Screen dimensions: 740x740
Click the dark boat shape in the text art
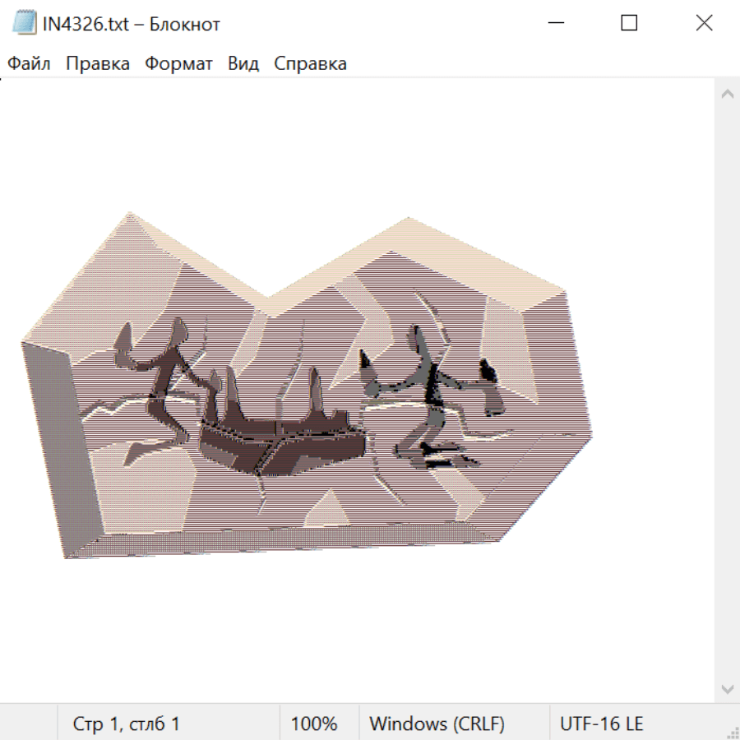coord(280,444)
